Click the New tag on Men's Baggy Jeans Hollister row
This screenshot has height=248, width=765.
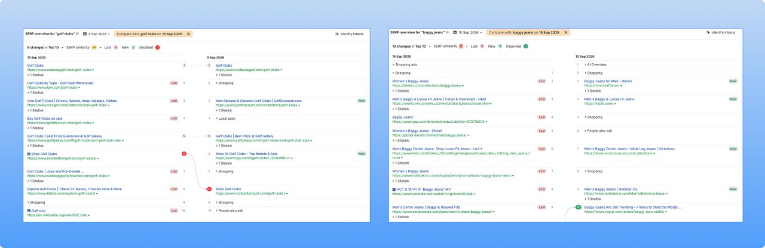(733, 189)
